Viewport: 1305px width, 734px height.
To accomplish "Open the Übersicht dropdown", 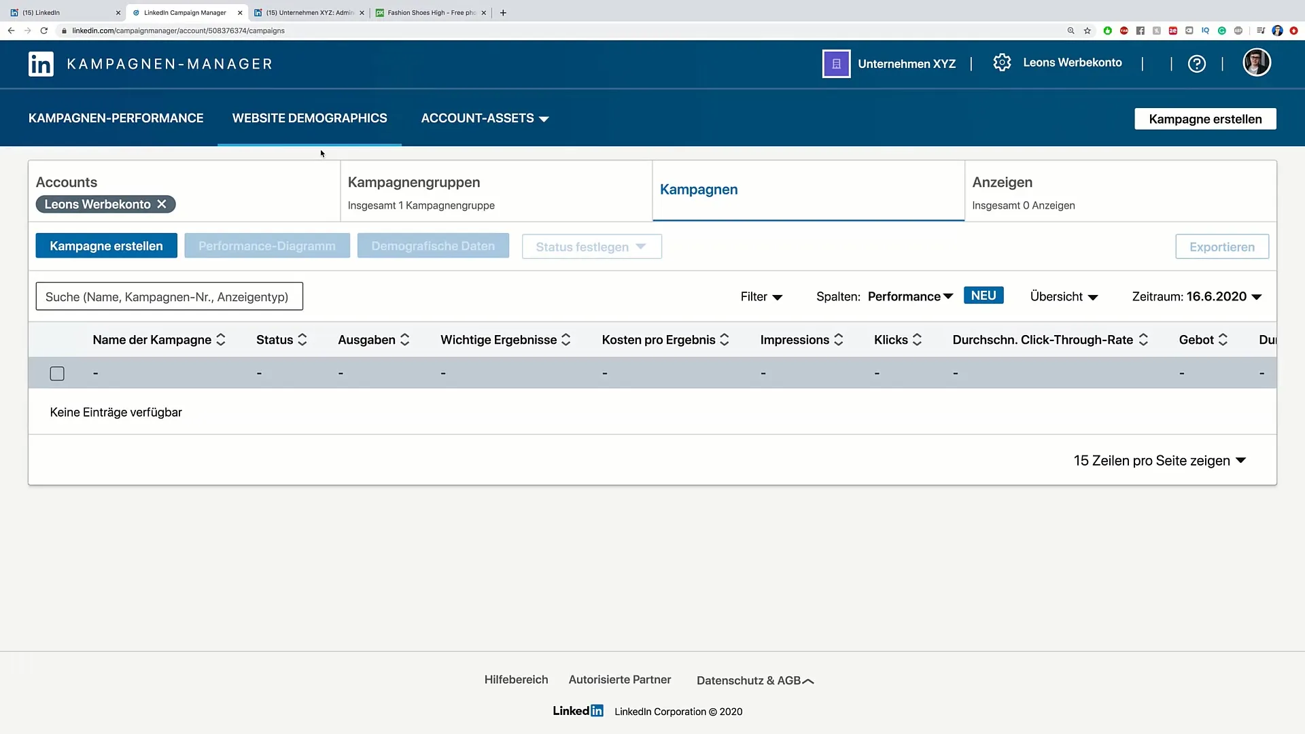I will tap(1064, 297).
